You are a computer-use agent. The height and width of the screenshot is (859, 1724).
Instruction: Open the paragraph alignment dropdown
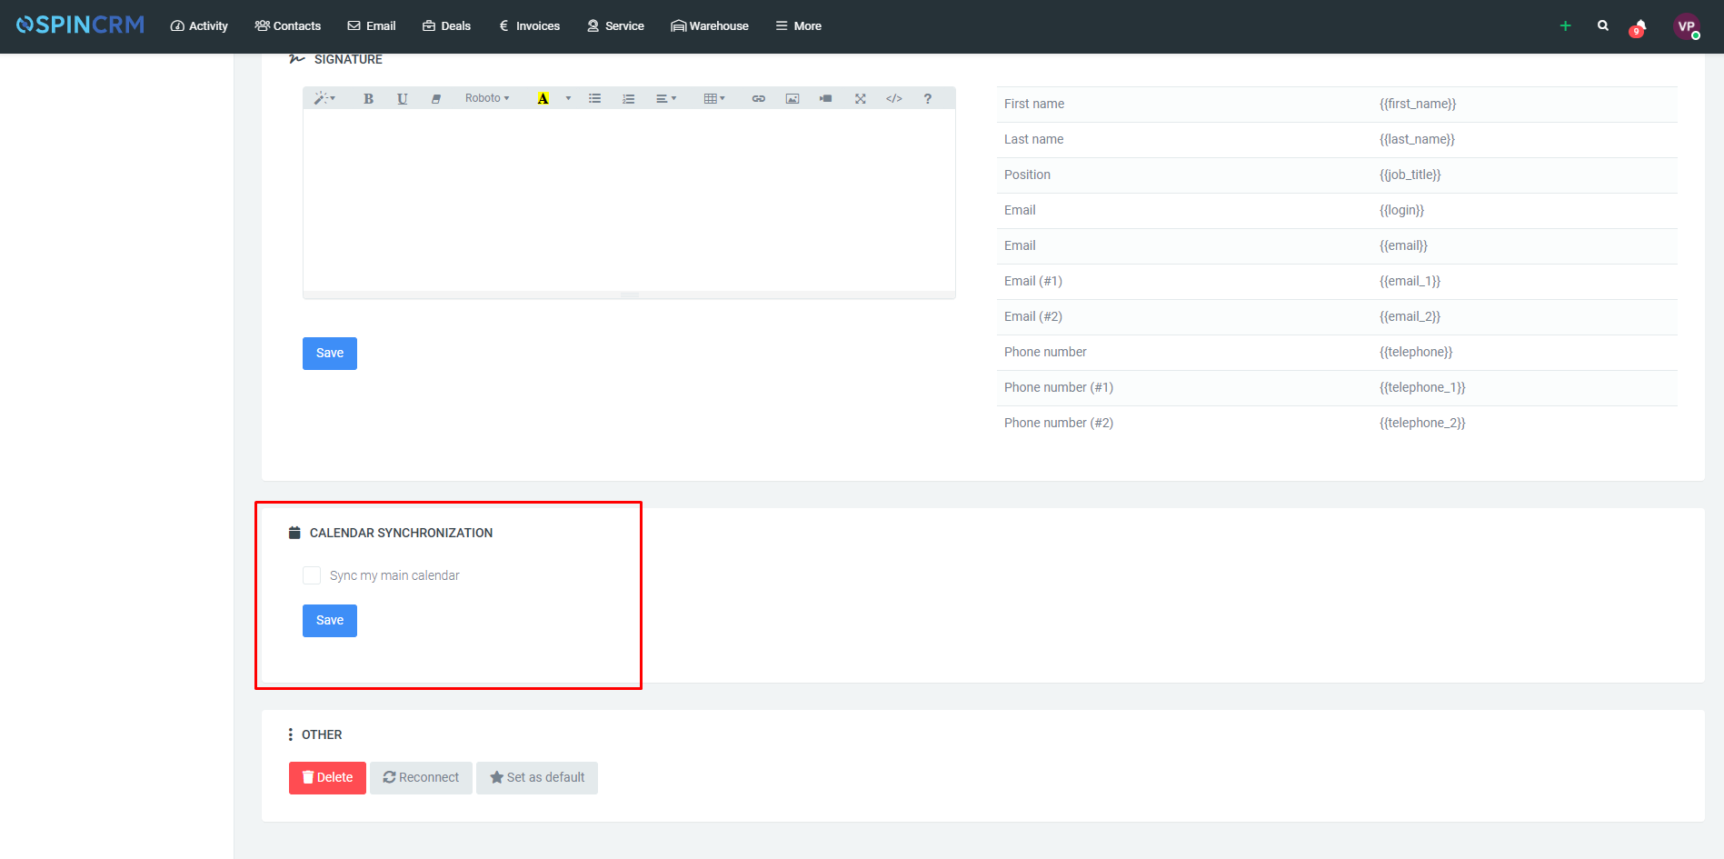(x=666, y=97)
